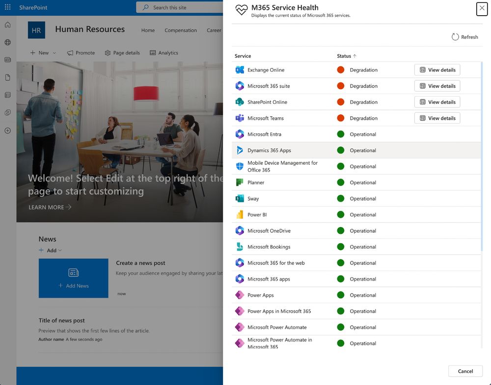The width and height of the screenshot is (491, 385).
Task: Open the globe sites icon in left rail
Action: 8,42
